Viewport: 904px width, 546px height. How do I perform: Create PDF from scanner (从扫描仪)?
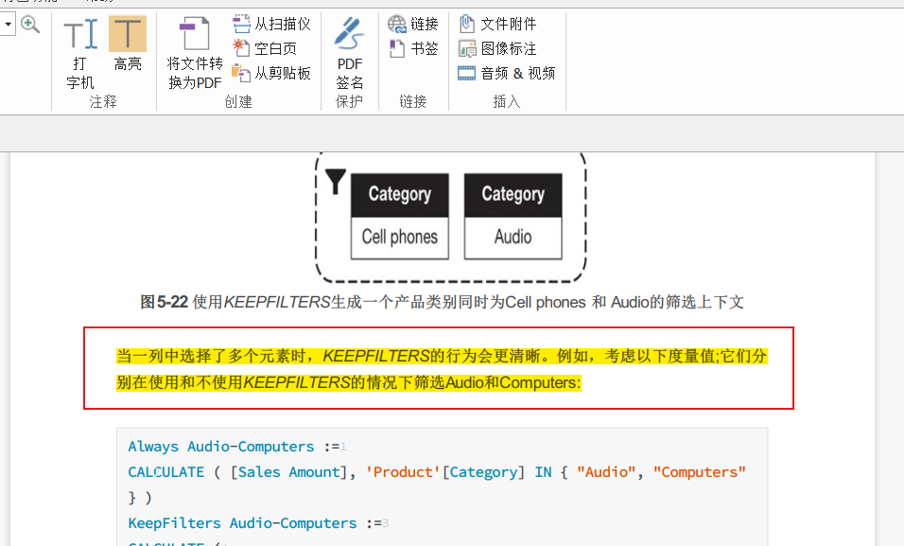coord(271,24)
